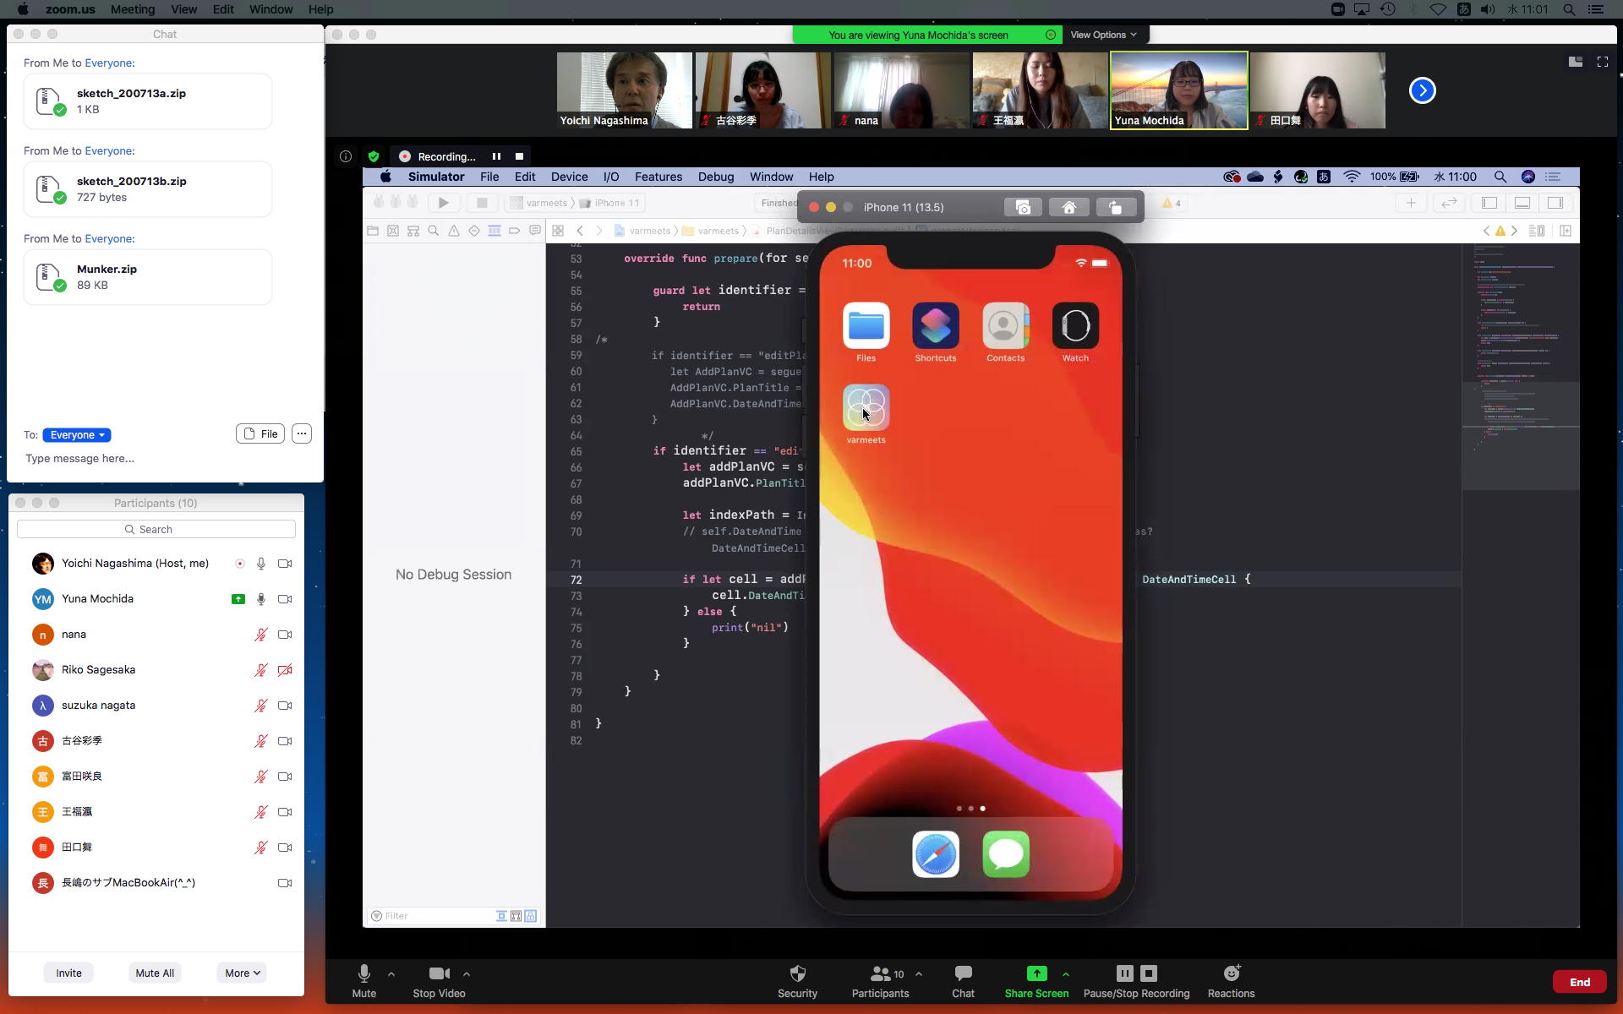Stop recording via top bar stop icon
The width and height of the screenshot is (1623, 1014).
point(519,156)
